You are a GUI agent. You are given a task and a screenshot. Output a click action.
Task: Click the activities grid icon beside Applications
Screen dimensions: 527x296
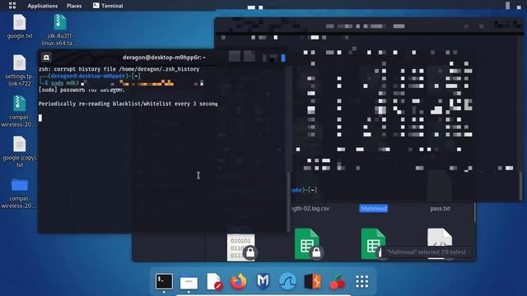pyautogui.click(x=12, y=6)
